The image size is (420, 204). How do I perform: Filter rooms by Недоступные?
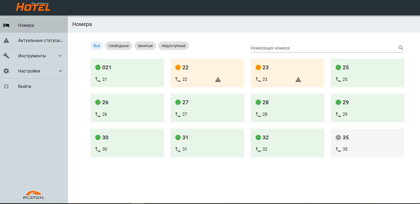click(x=174, y=46)
